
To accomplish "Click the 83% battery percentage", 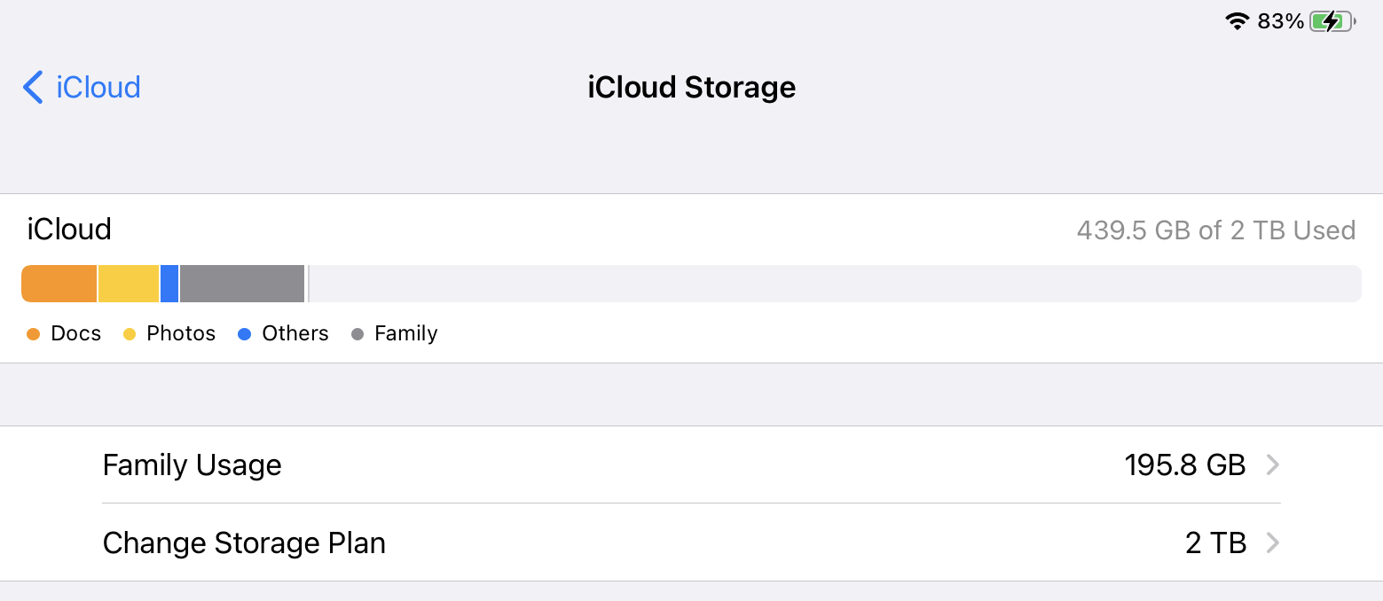I will pyautogui.click(x=1280, y=21).
